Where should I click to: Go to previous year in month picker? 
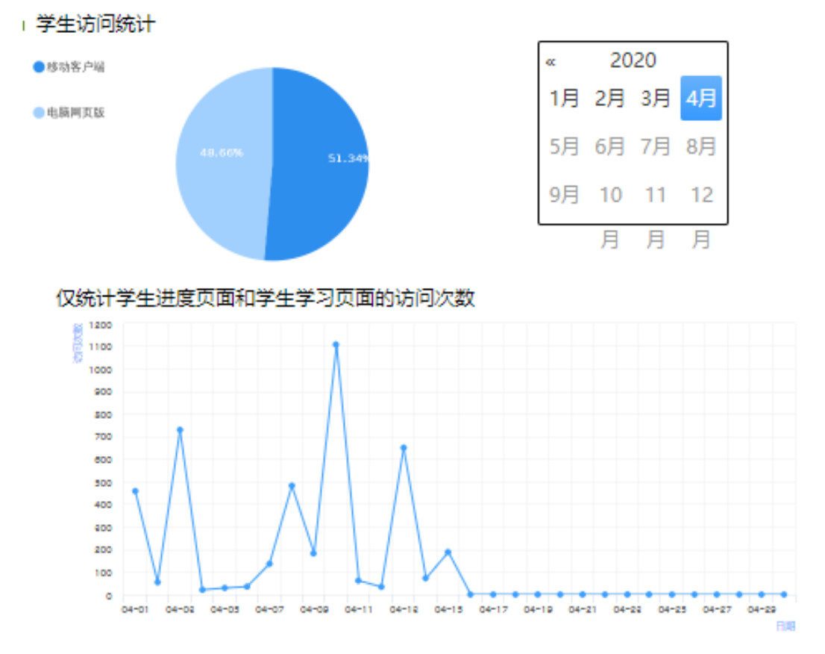click(x=550, y=61)
